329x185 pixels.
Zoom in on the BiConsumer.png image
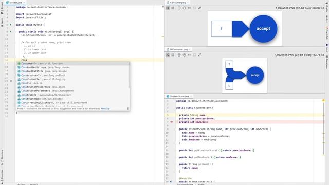pyautogui.click(x=179, y=55)
